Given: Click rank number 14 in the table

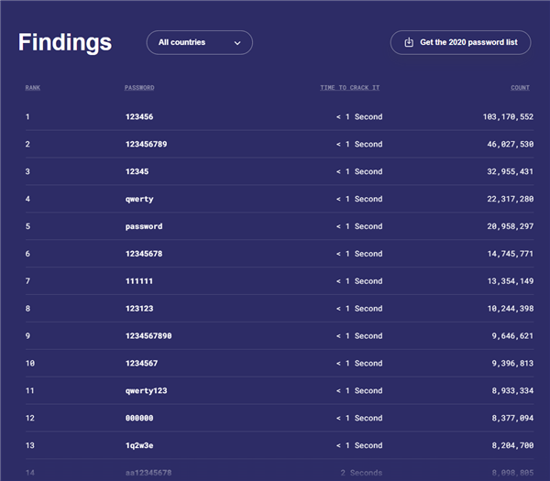Looking at the screenshot, I should [x=30, y=473].
